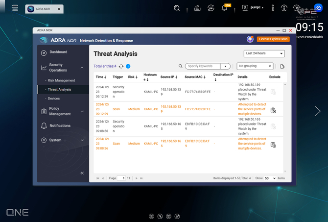Click the information circle icon in top bar
This screenshot has width=328, height=222.
point(284,8)
